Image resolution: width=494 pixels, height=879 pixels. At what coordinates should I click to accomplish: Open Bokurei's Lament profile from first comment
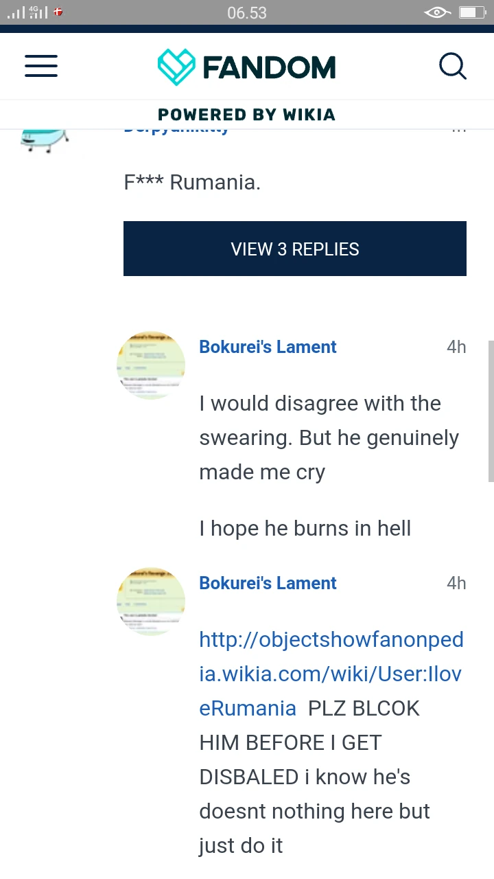(x=268, y=347)
